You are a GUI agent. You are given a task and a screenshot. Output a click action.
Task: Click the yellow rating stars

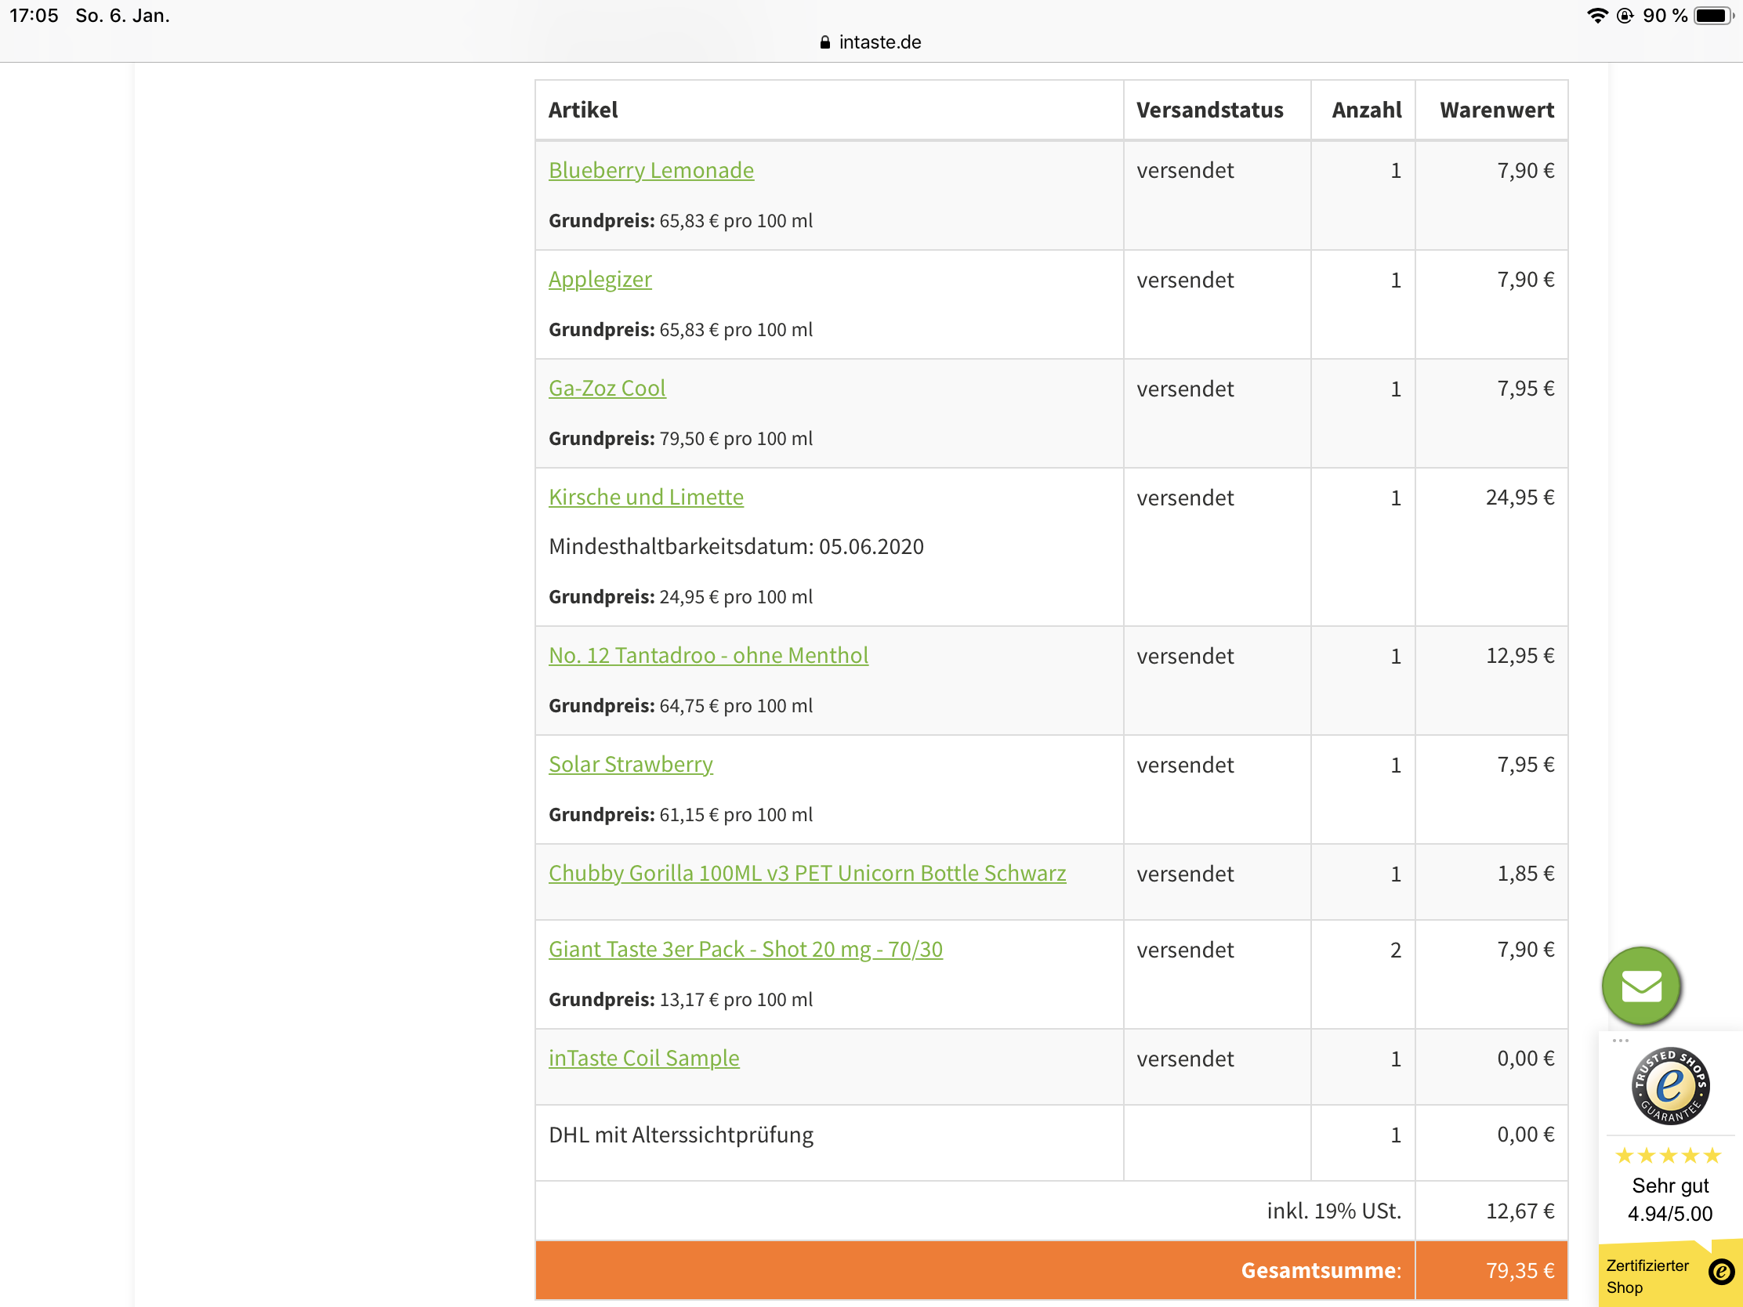click(1667, 1155)
